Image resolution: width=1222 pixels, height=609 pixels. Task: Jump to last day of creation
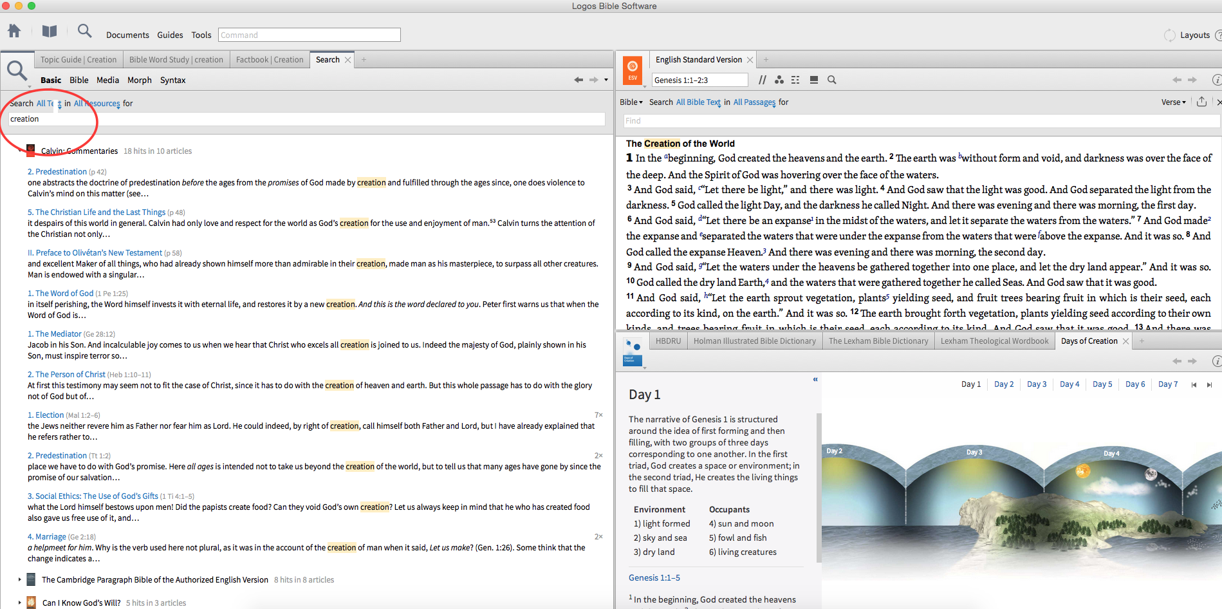click(1209, 385)
